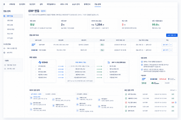Click the 품목 마스터 data item icon
This screenshot has width=181, height=120.
click(77, 104)
